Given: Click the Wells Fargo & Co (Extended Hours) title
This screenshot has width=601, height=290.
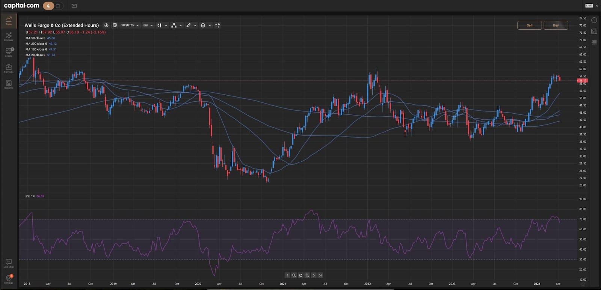Looking at the screenshot, I should [62, 25].
